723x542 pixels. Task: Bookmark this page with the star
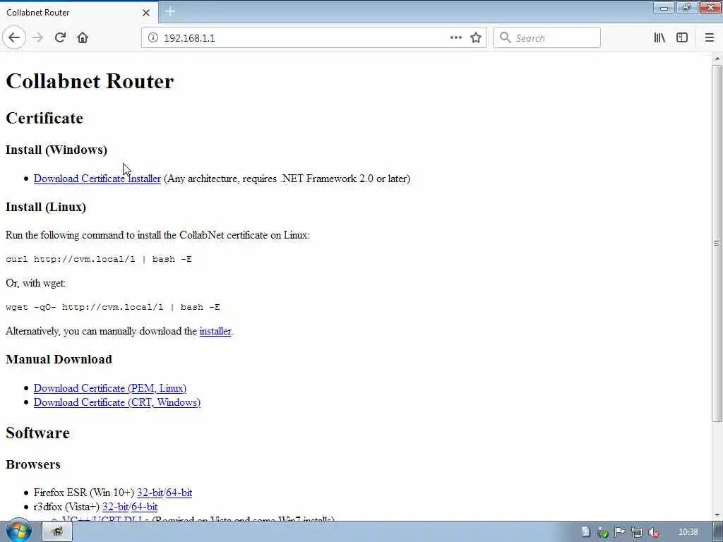click(476, 38)
